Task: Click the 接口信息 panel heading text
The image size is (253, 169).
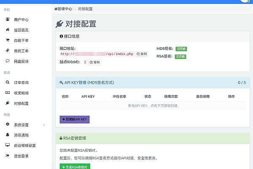Action: 72,36
